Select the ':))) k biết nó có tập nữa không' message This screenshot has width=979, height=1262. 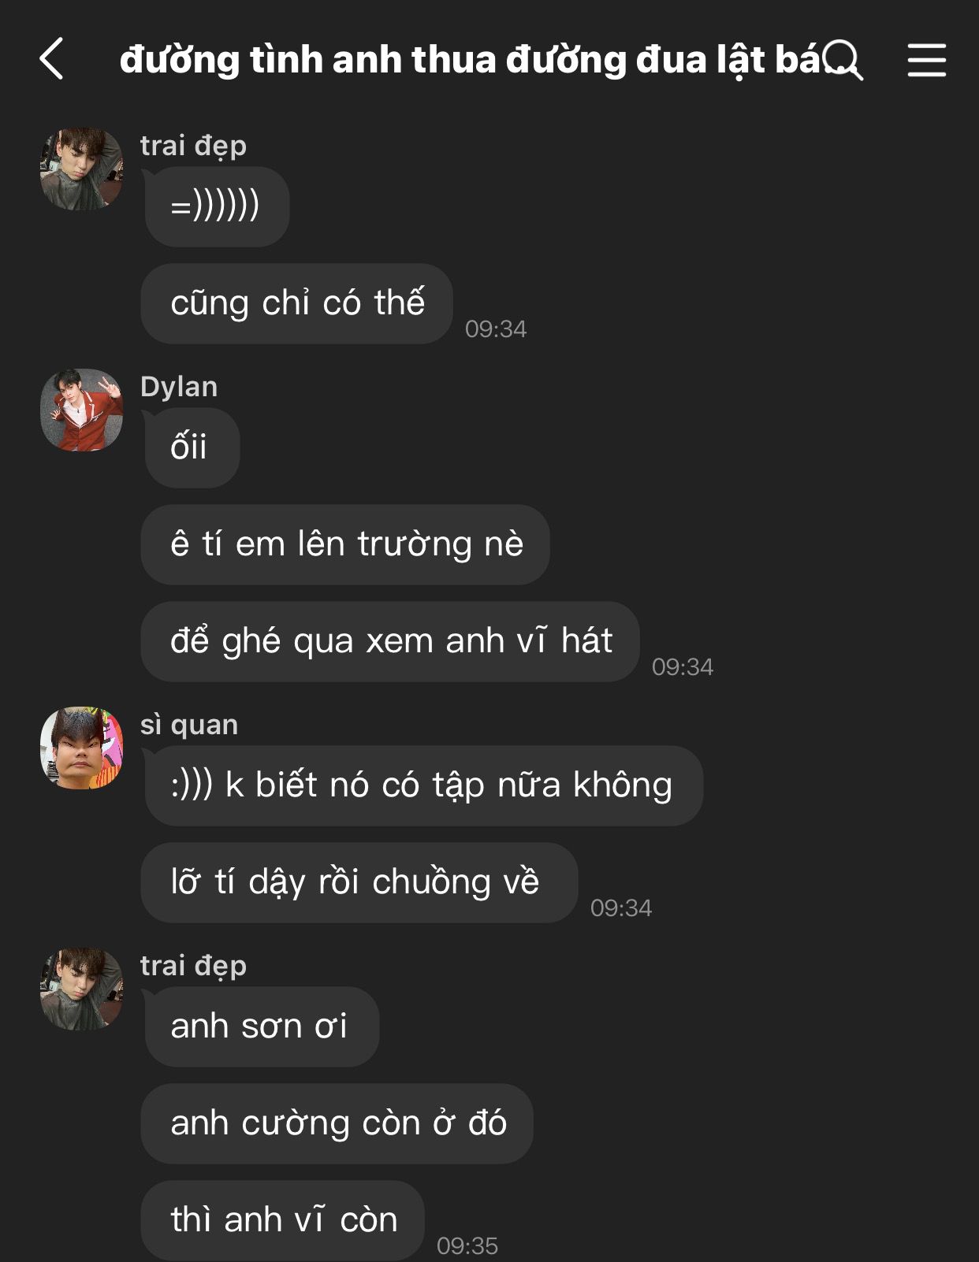tap(423, 785)
